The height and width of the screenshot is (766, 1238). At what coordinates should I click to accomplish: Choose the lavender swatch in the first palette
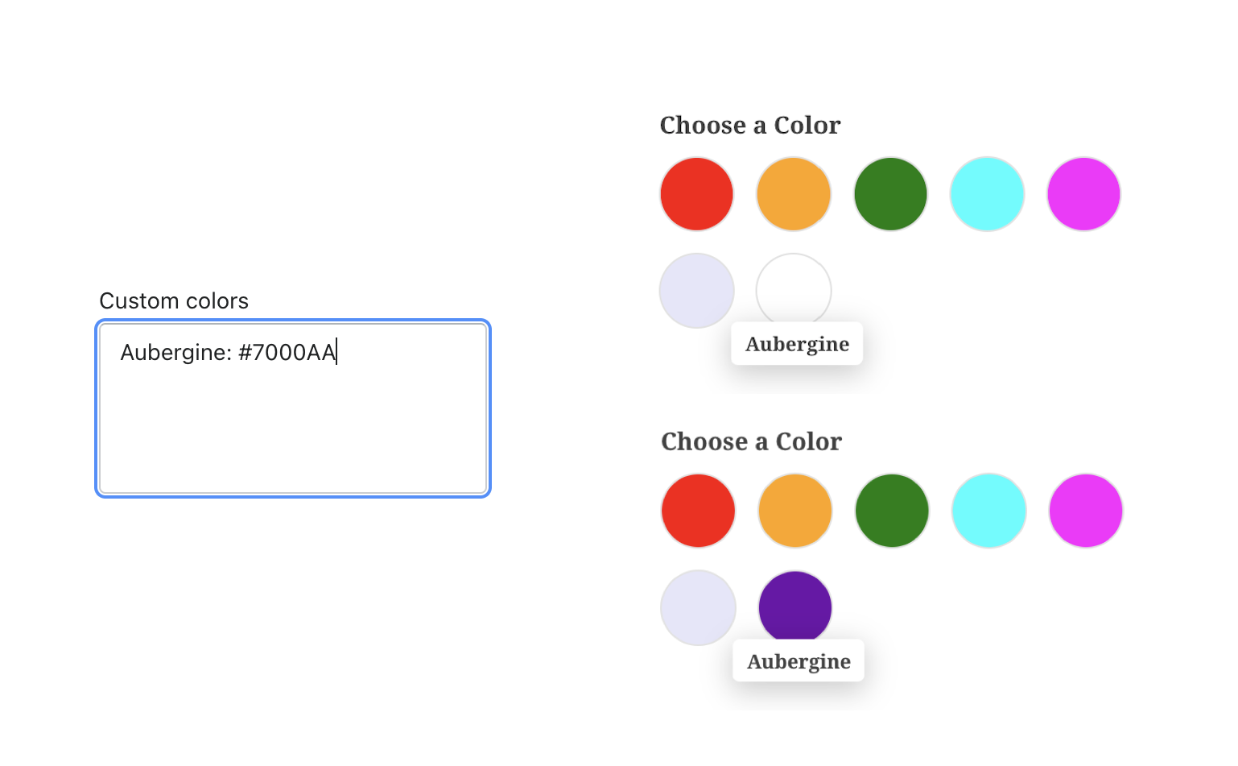pyautogui.click(x=697, y=291)
